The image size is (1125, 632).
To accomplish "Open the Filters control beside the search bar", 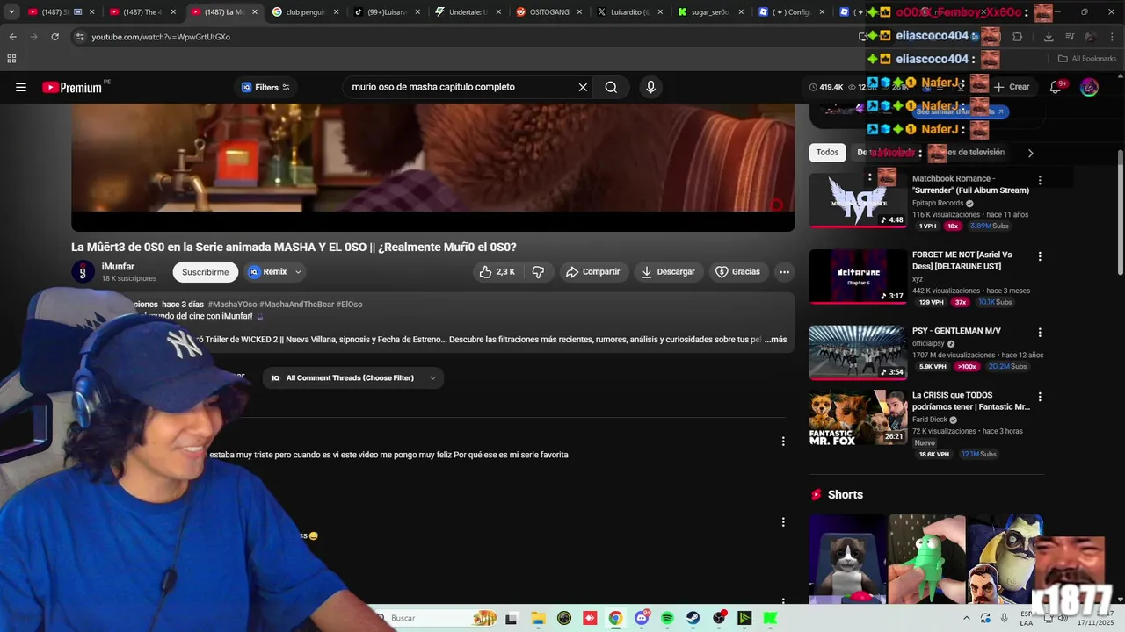I will (x=265, y=87).
